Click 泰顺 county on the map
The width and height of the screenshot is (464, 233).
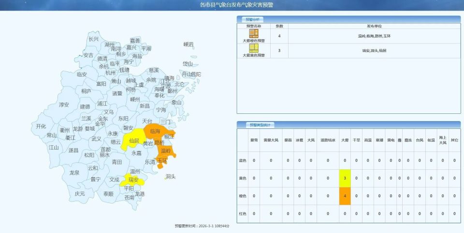click(x=108, y=194)
